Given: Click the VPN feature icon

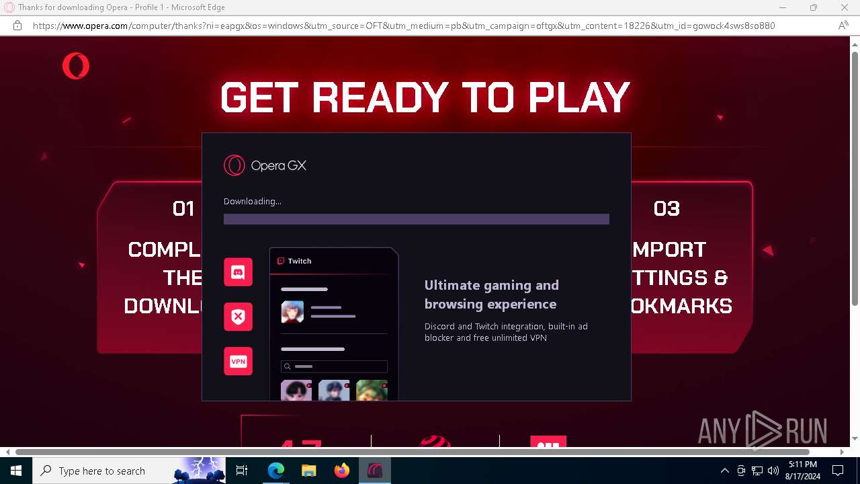Looking at the screenshot, I should point(238,361).
